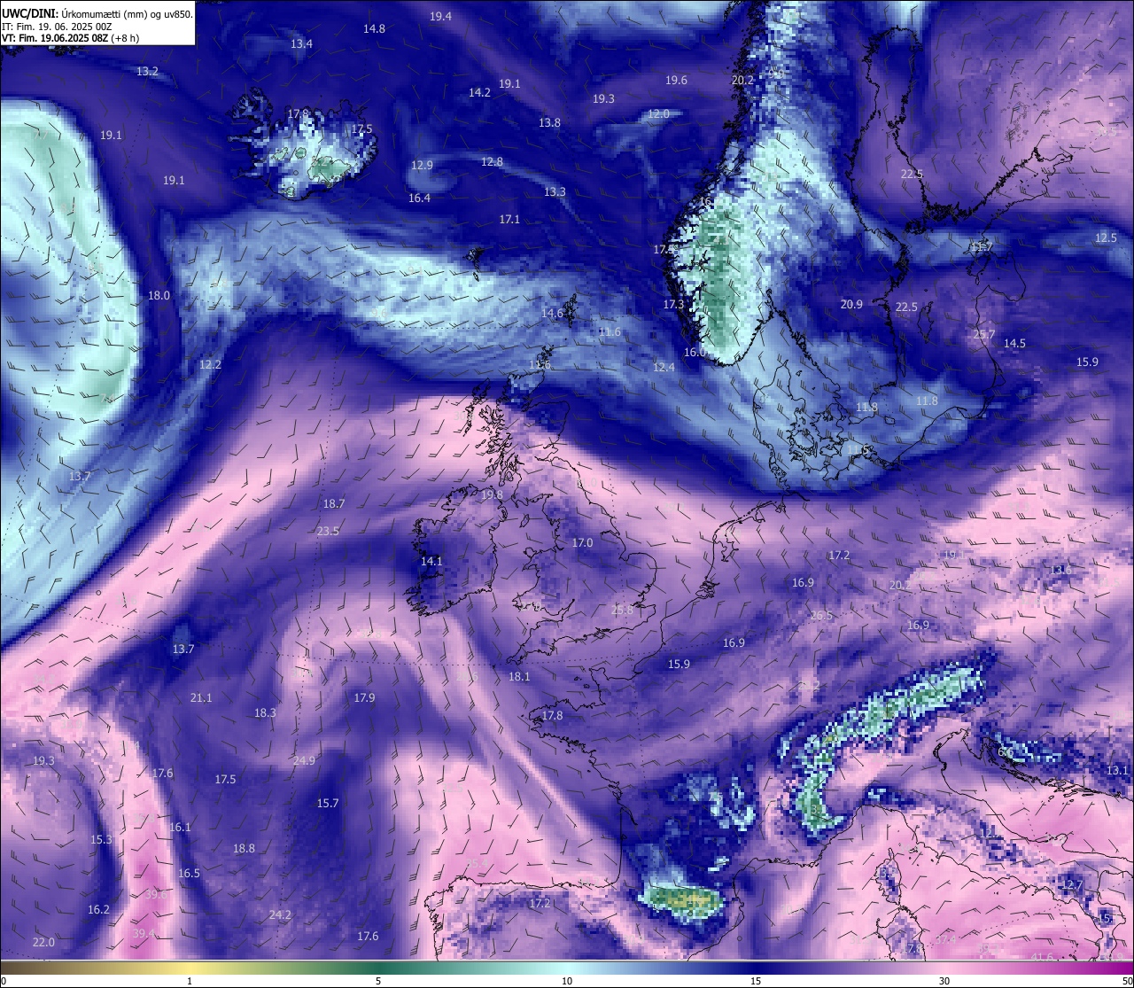Click the 18.1 value near Cornwall

(519, 677)
